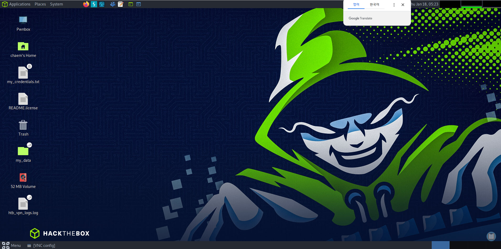
Task: Open the Burp Suite launcher icon
Action: pos(94,4)
